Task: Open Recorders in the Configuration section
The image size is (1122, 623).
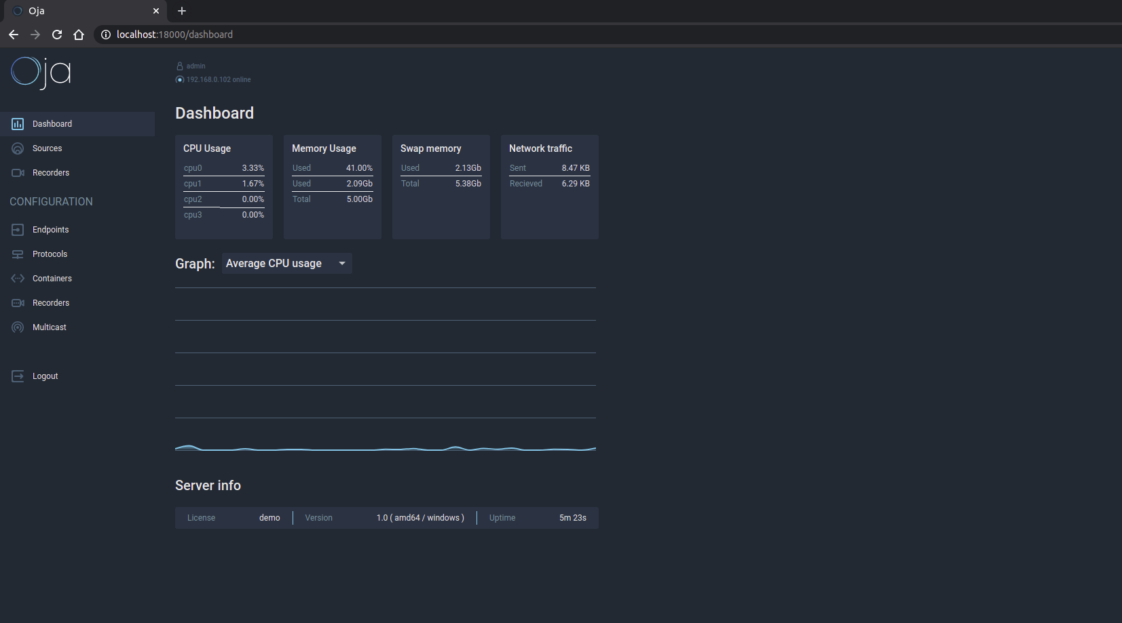Action: [77, 303]
